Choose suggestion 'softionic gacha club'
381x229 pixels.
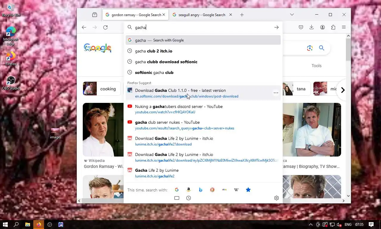point(203,72)
